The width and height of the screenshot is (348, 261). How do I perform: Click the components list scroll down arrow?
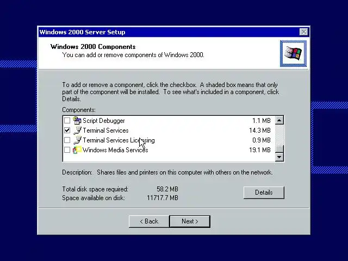pyautogui.click(x=279, y=157)
